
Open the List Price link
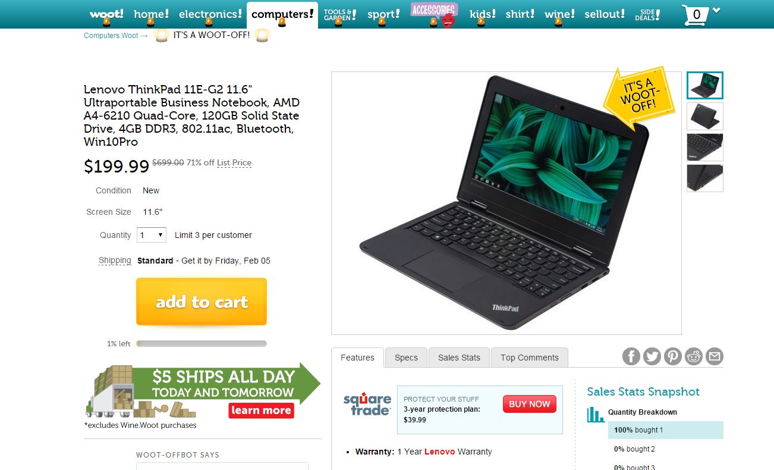234,163
